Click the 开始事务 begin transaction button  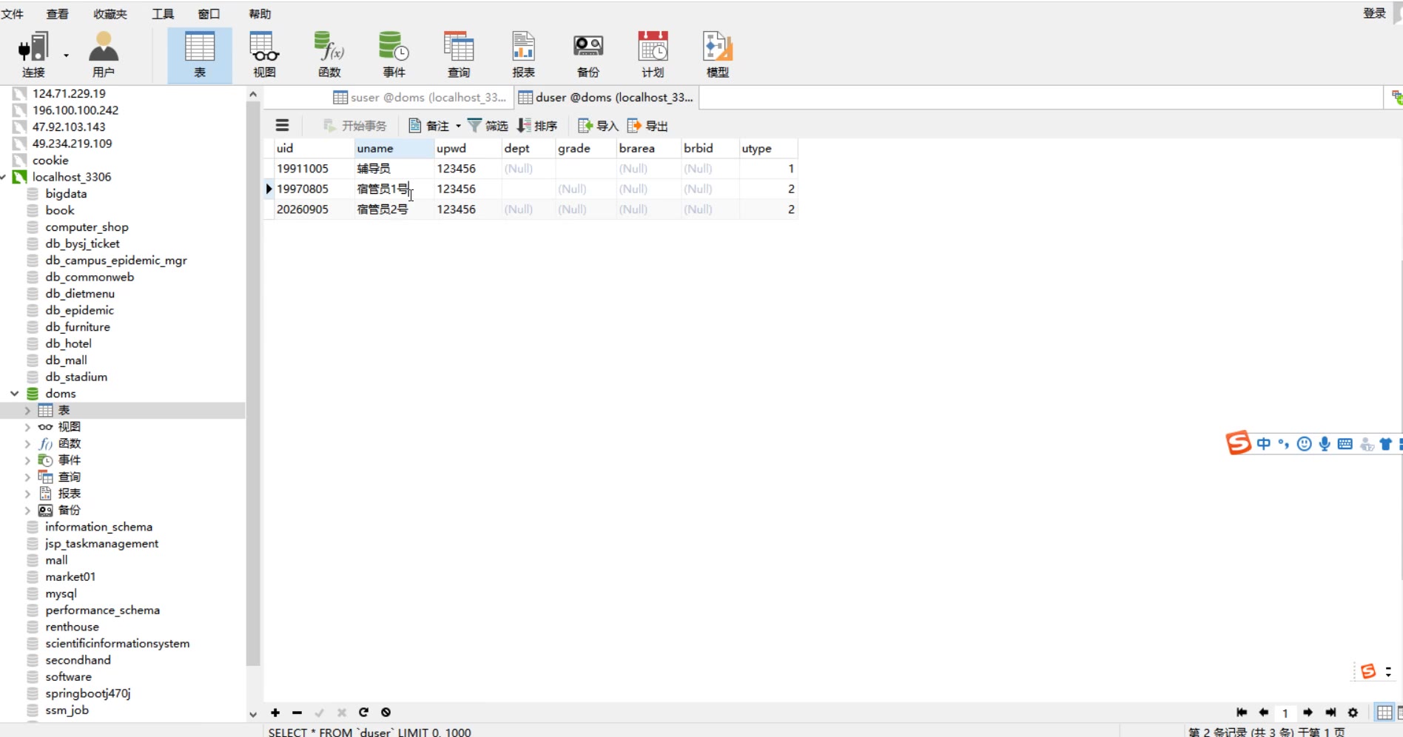tap(355, 126)
